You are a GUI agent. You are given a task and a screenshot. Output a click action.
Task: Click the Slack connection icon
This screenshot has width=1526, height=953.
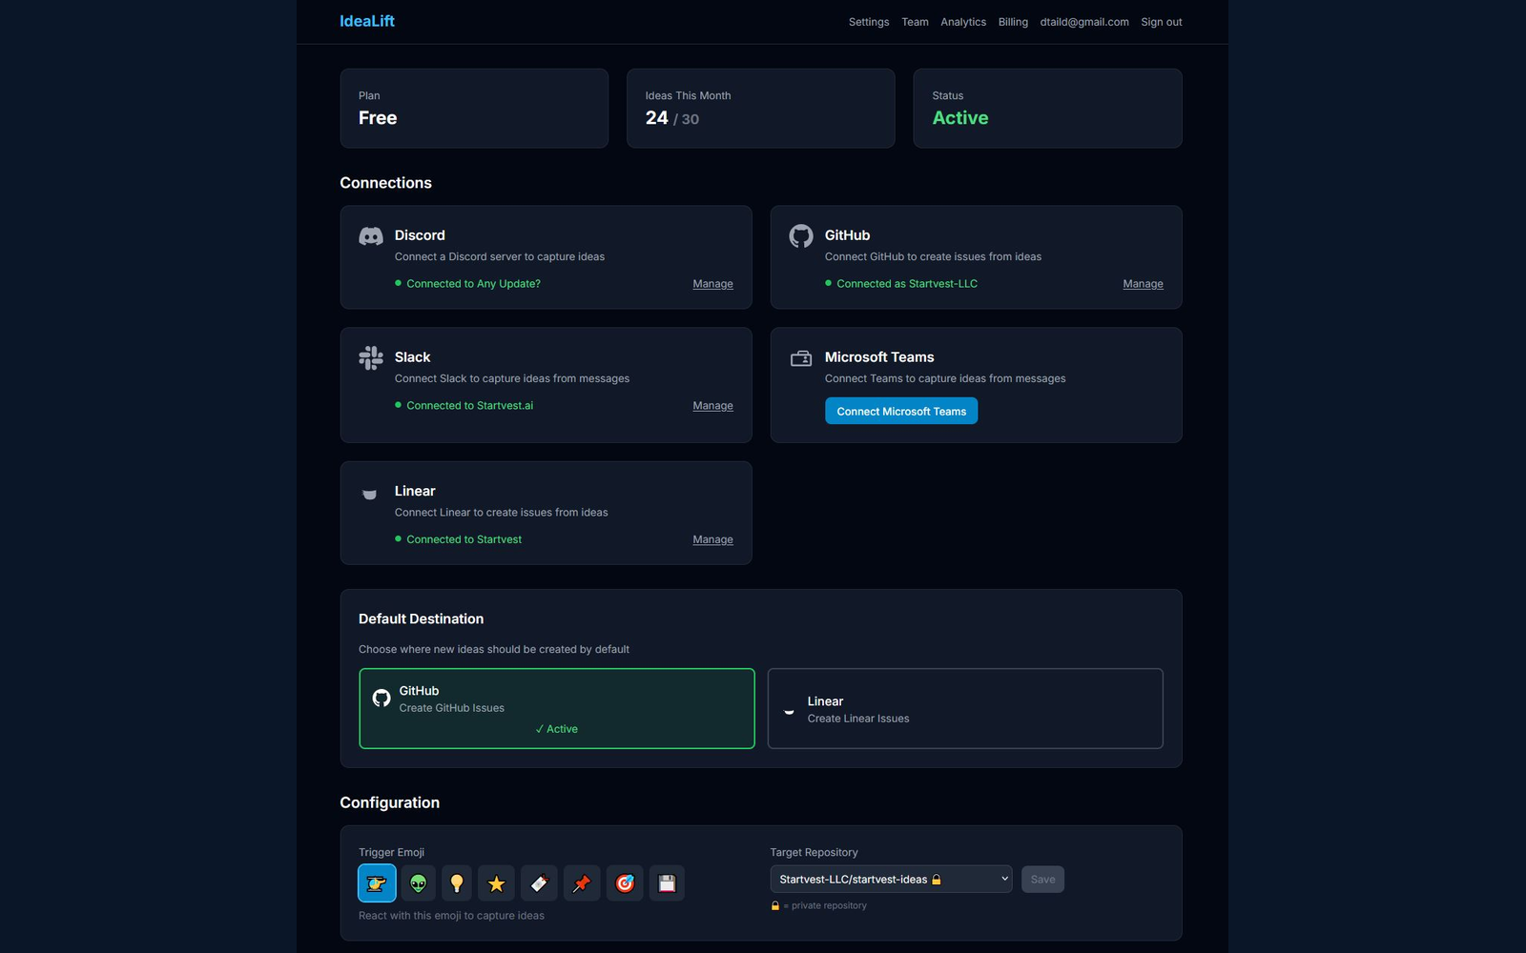click(x=369, y=357)
